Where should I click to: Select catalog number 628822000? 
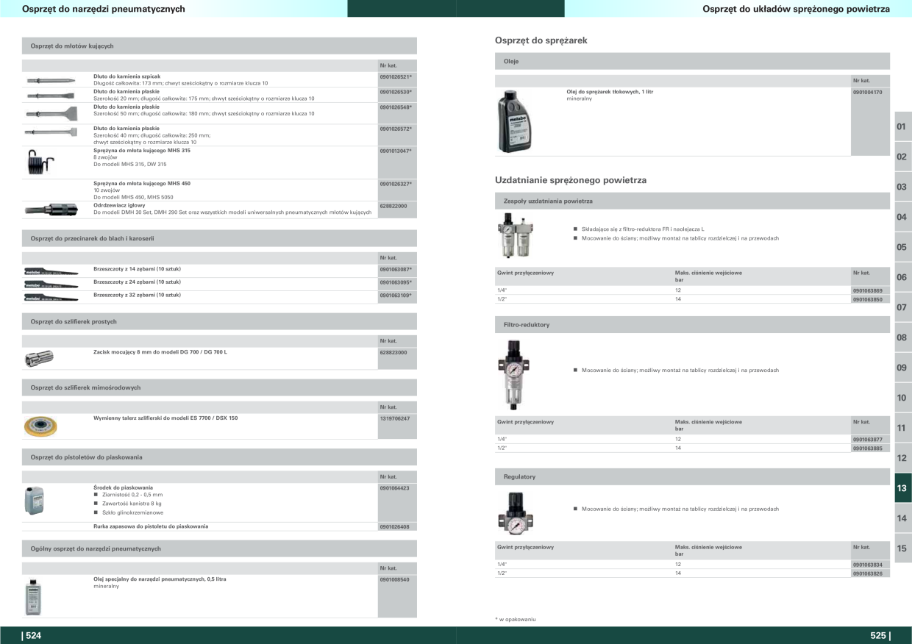(393, 206)
